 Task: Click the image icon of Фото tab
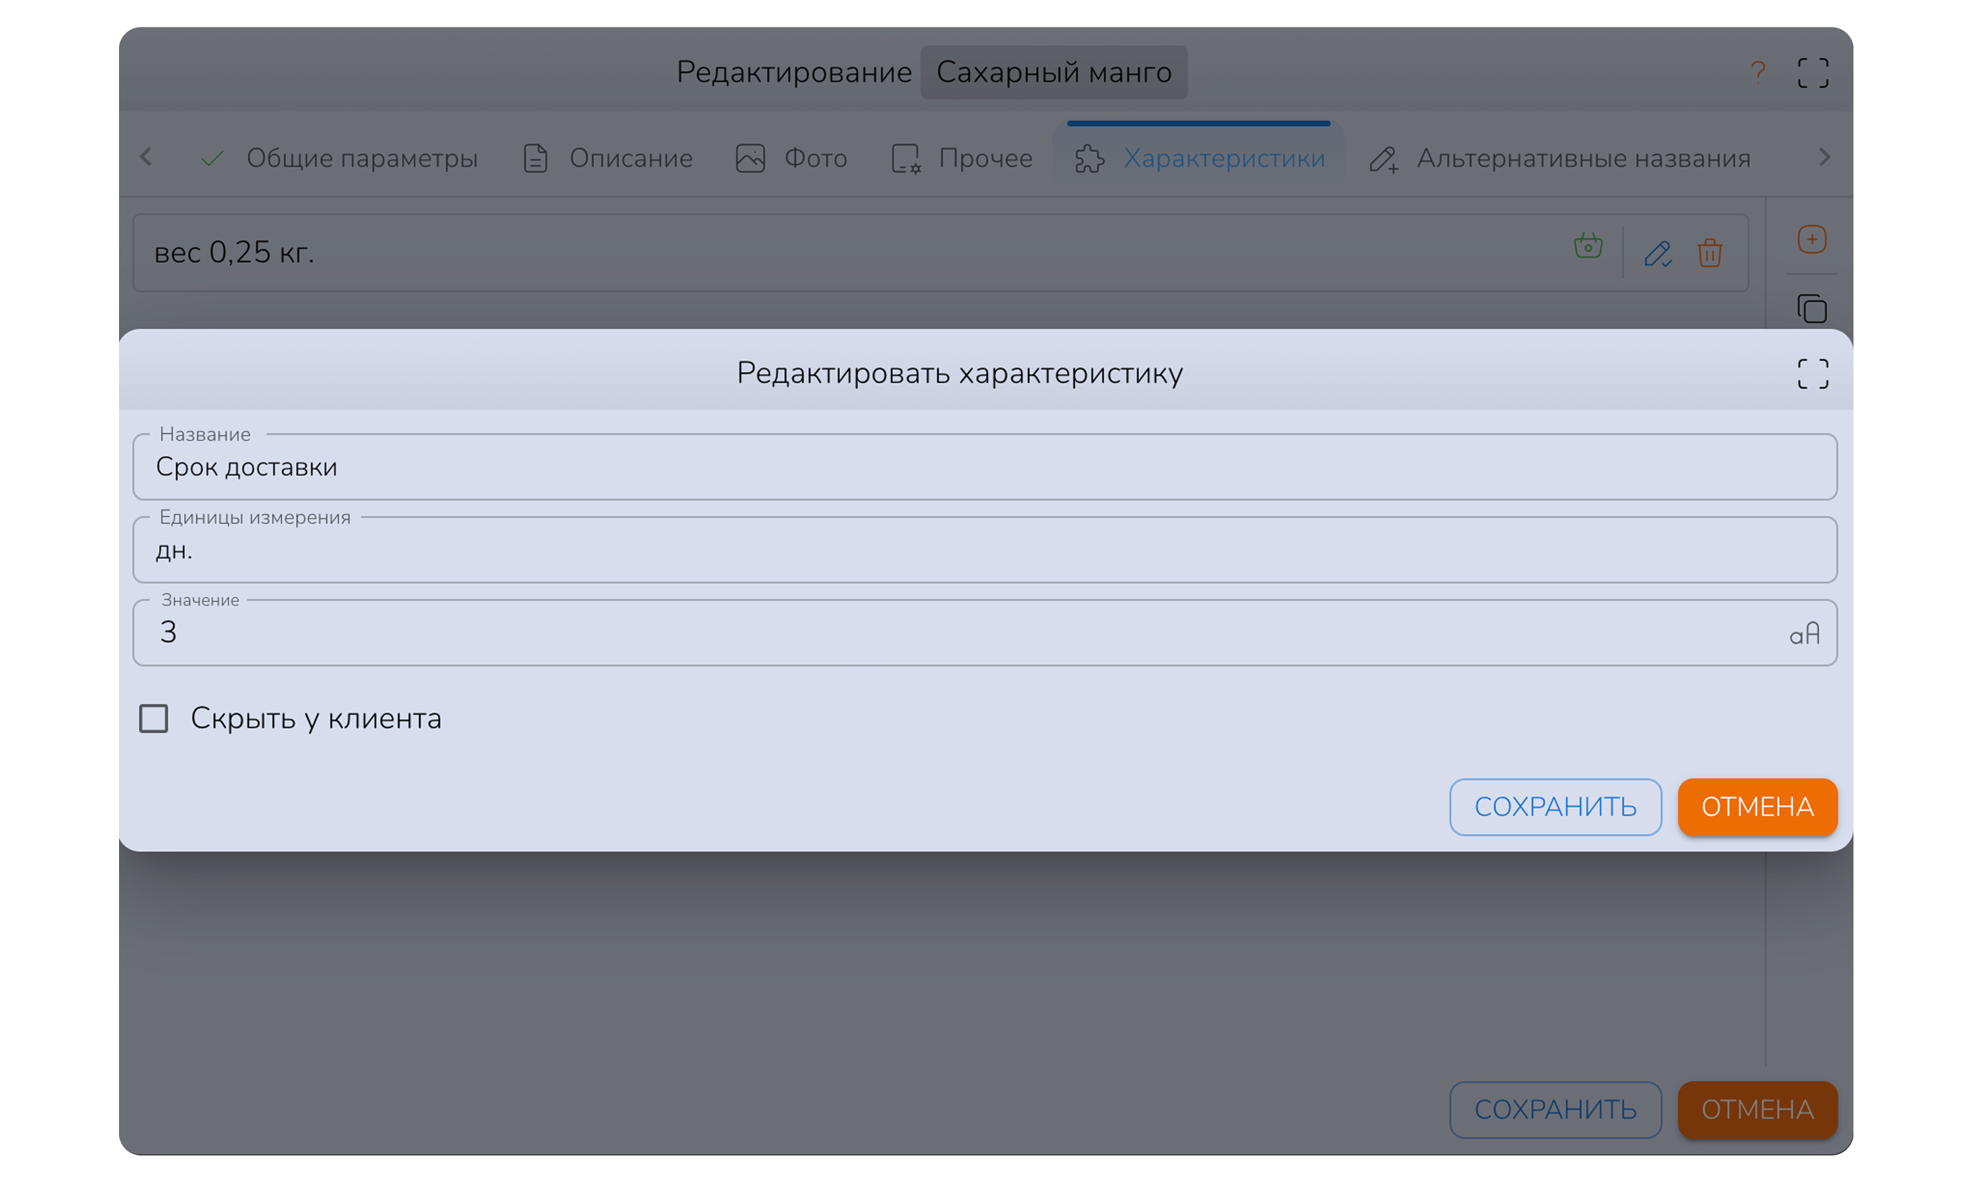point(750,158)
